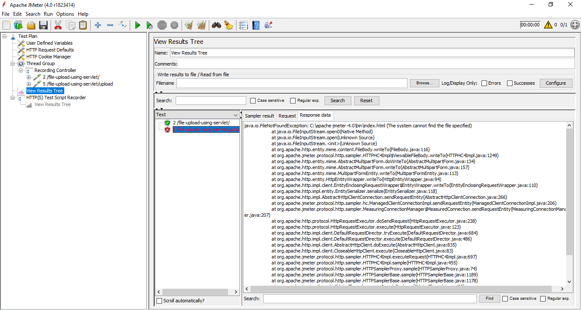
Task: Open the Options menu
Action: coord(65,14)
